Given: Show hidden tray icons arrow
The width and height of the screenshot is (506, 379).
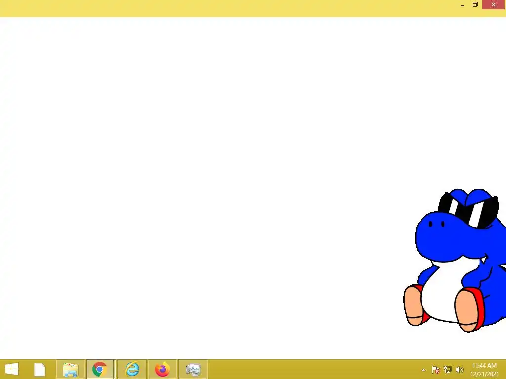Looking at the screenshot, I should point(423,370).
